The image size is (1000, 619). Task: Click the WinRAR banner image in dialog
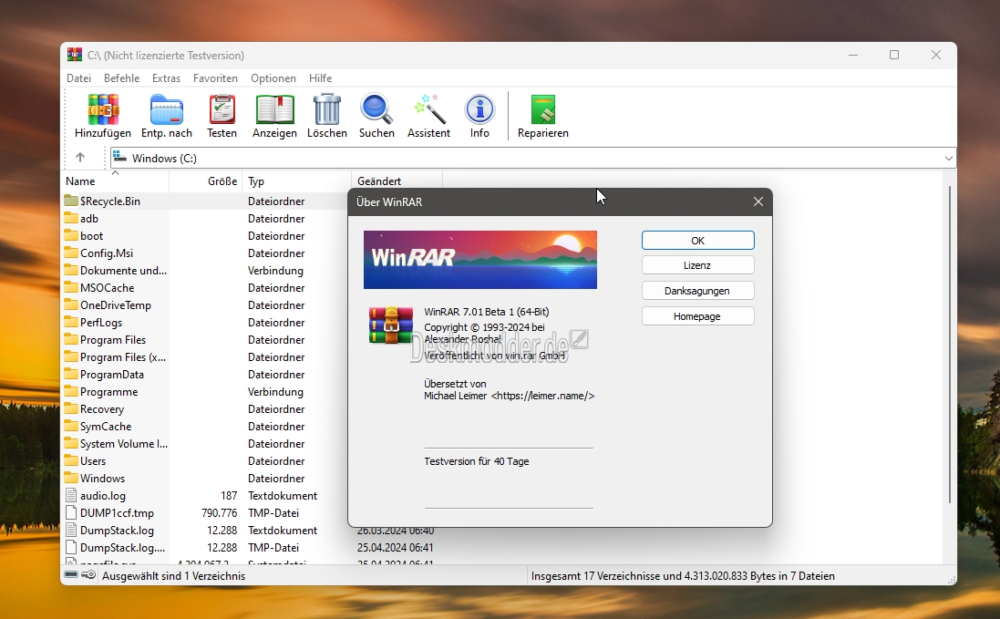pos(480,260)
